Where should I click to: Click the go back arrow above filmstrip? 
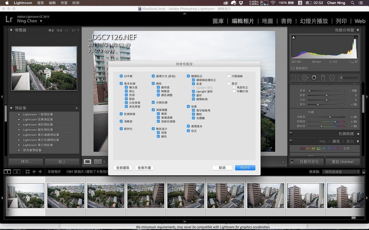[x=34, y=172]
